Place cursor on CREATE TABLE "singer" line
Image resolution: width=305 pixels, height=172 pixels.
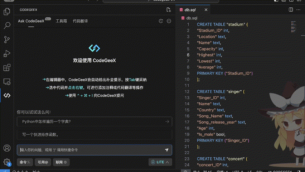[221, 91]
